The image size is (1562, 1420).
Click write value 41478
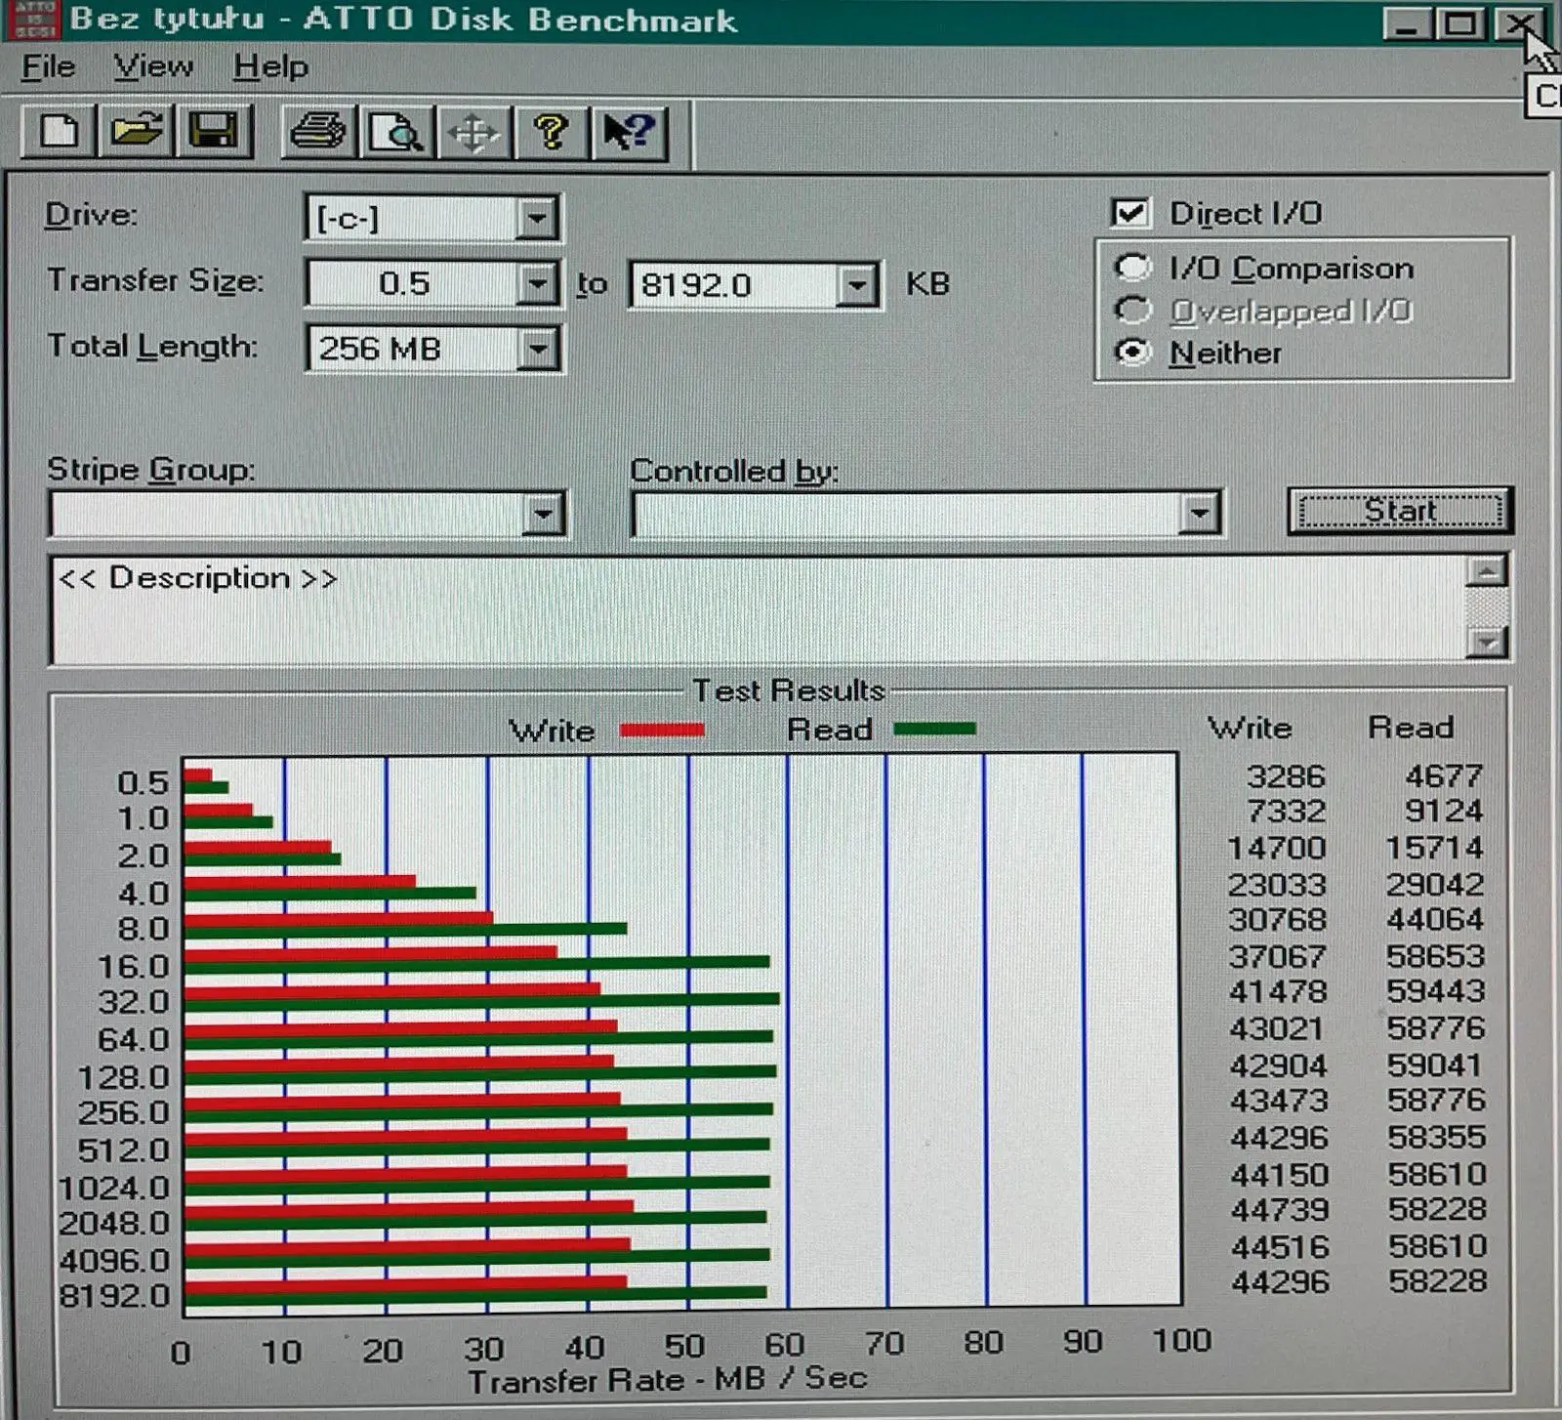click(x=1278, y=992)
